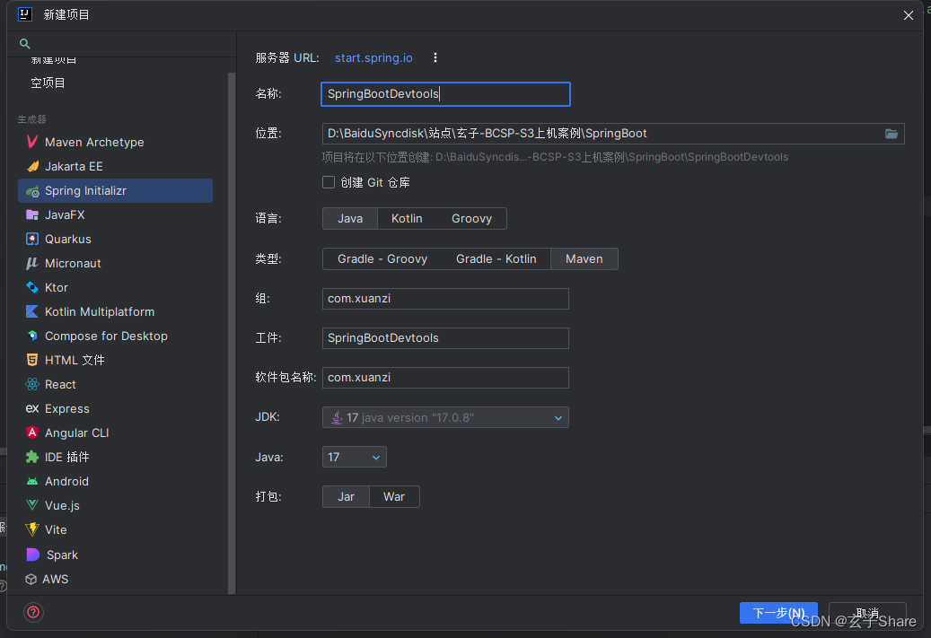Click the Spark generator icon
Image resolution: width=931 pixels, height=638 pixels.
click(32, 555)
